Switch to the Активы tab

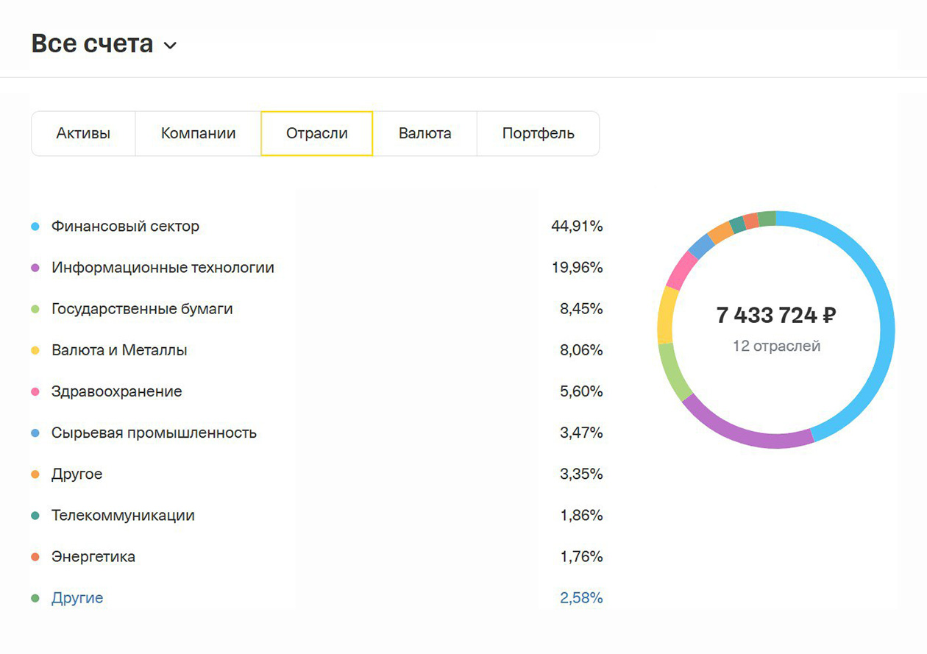82,133
